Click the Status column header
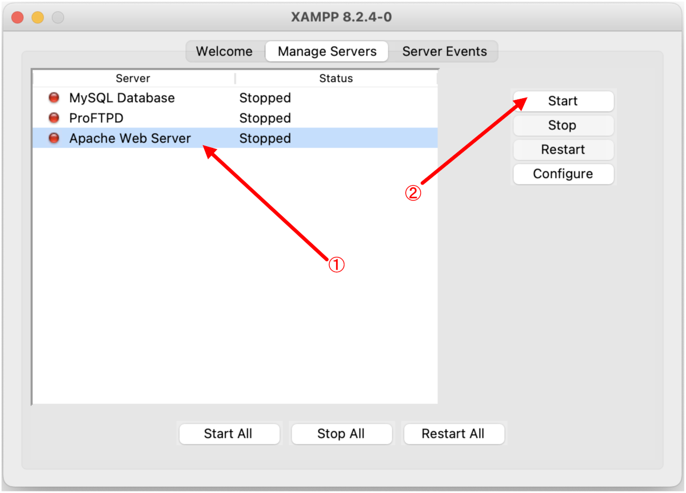The width and height of the screenshot is (686, 493). 336,78
